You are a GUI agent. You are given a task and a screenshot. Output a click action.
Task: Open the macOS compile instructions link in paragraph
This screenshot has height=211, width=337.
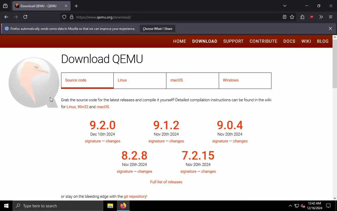tap(103, 107)
